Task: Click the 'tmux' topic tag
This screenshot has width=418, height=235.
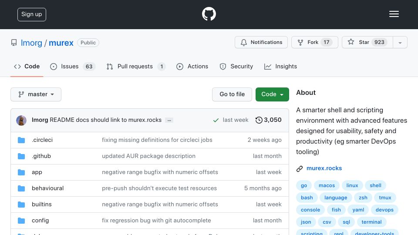Action: tap(385, 198)
